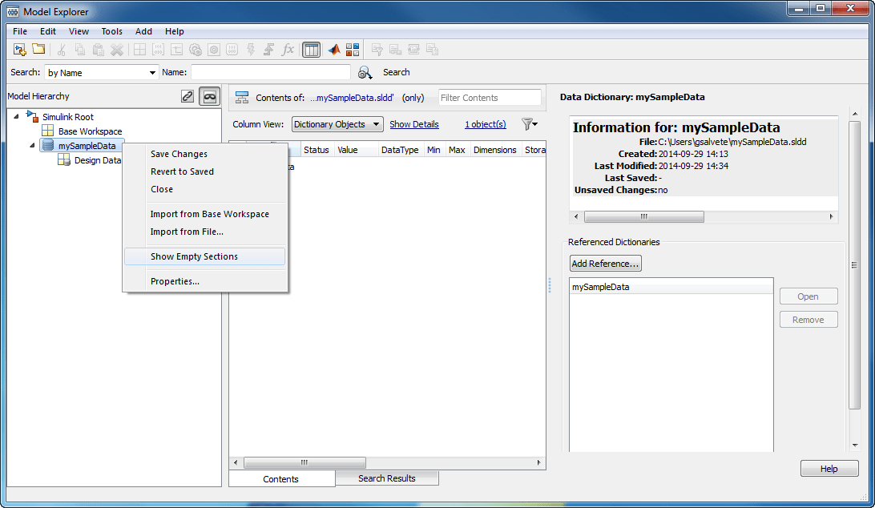The width and height of the screenshot is (875, 508).
Task: Collapse the Simulink Root tree node
Action: point(17,117)
